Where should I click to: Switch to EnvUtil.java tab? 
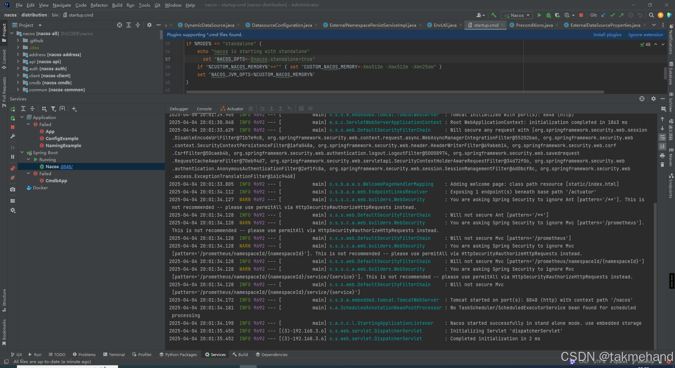tap(445, 25)
